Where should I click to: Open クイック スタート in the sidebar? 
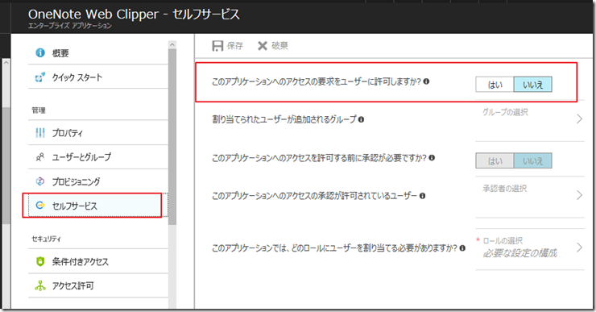(98, 77)
